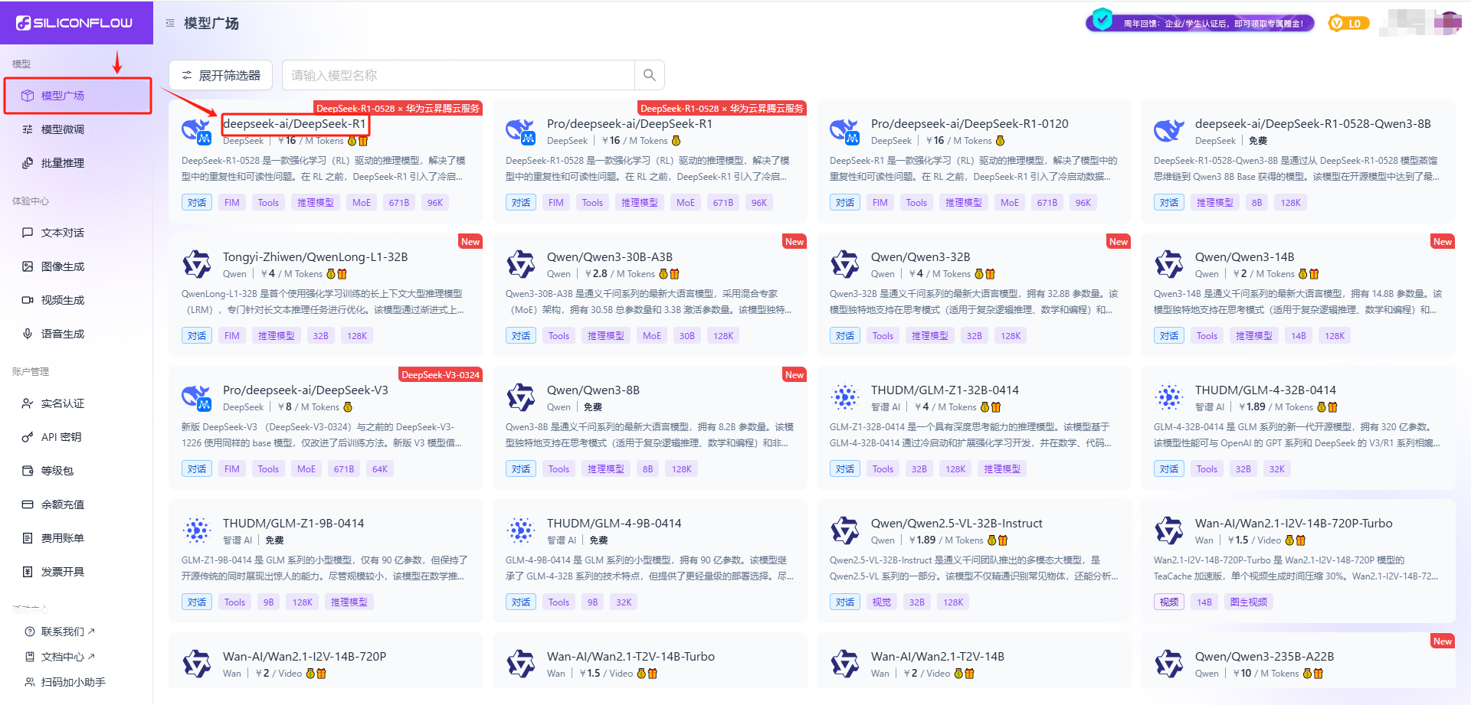Click the user avatar at top right
Screen dimensions: 1471x705
click(x=1447, y=23)
